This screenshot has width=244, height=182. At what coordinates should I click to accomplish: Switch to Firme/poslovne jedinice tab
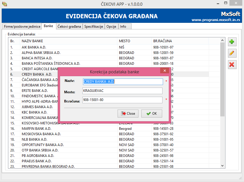pyautogui.click(x=22, y=27)
